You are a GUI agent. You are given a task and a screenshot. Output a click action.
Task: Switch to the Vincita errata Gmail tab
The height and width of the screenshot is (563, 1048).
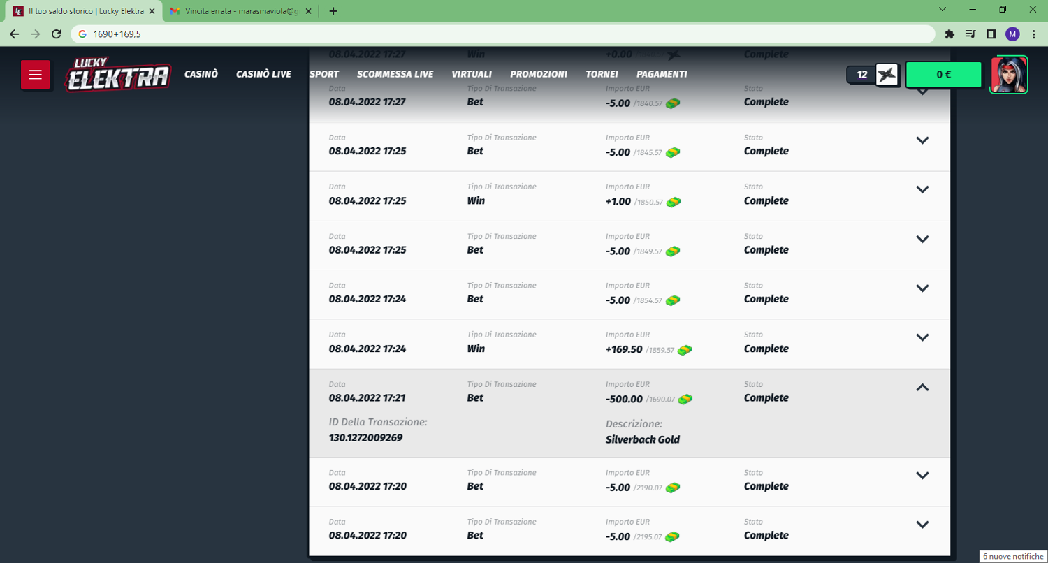tap(239, 11)
